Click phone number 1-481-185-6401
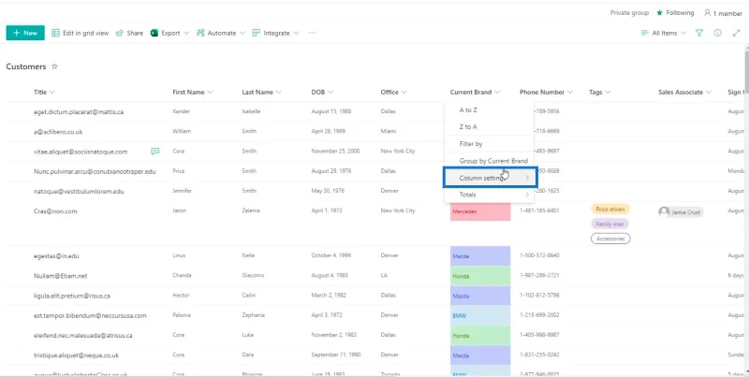 [x=540, y=210]
